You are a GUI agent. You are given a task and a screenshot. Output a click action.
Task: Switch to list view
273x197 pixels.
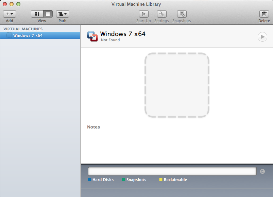47,14
